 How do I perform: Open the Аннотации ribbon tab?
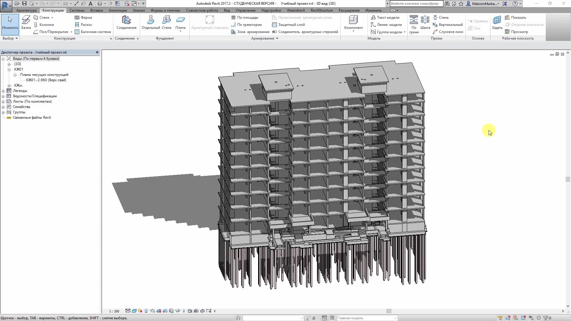[118, 10]
